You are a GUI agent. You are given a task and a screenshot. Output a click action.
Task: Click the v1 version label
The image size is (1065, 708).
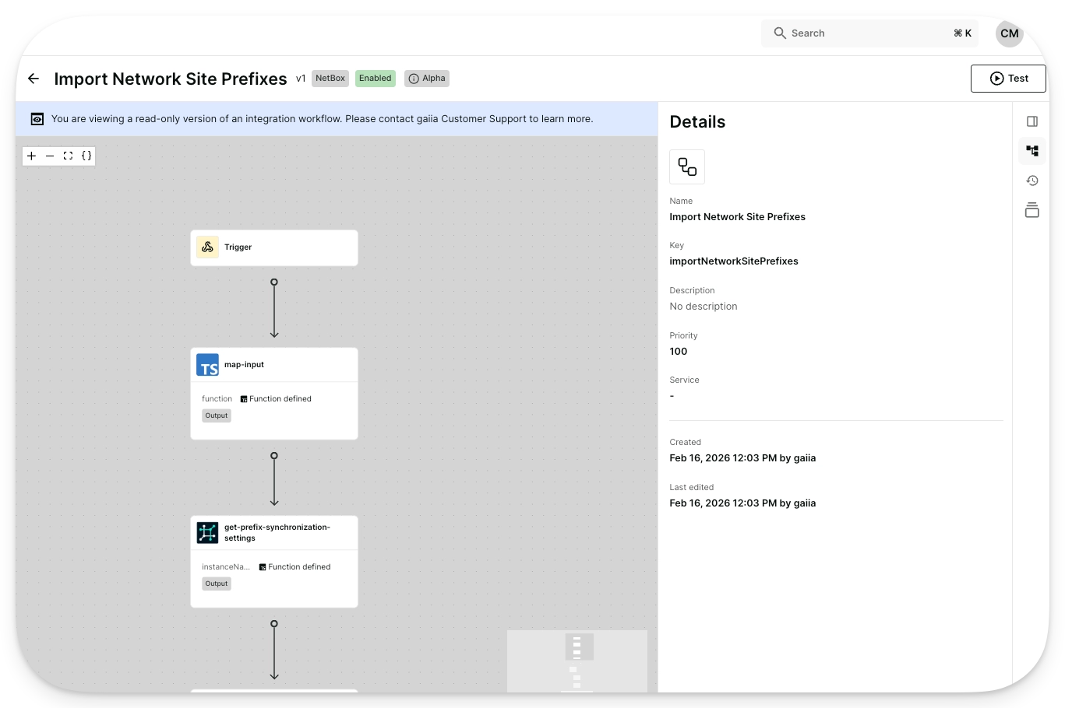301,79
